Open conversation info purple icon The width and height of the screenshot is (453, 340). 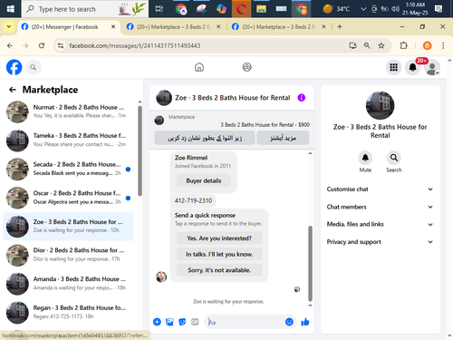(302, 98)
